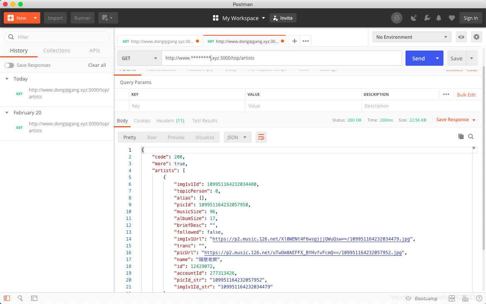The image size is (486, 304).
Task: Open the capture requests satellite icon
Action: (414, 18)
